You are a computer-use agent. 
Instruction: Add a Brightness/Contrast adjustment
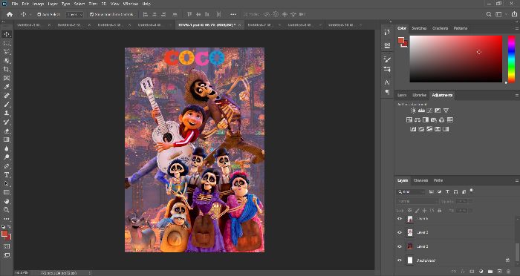pyautogui.click(x=413, y=111)
